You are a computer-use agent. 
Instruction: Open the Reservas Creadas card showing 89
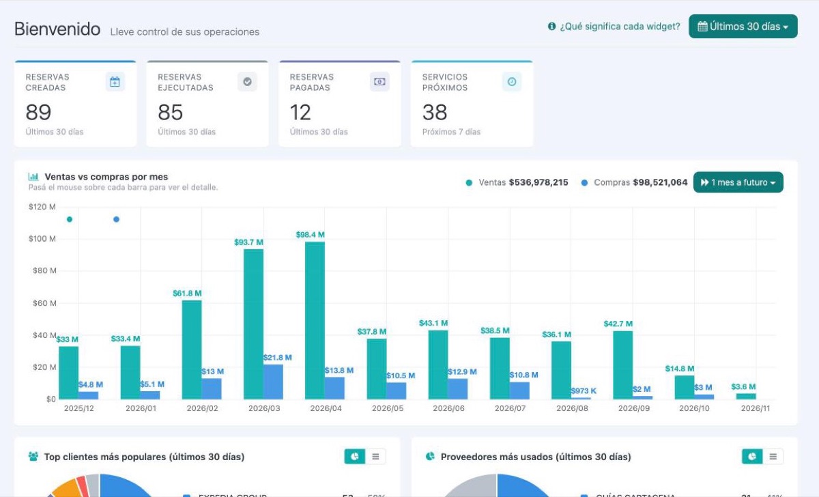click(75, 104)
